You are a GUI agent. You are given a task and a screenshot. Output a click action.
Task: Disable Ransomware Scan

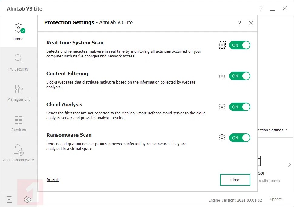click(240, 138)
